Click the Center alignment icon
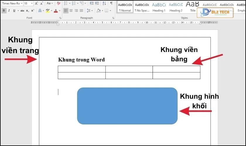This screenshot has width=246, height=146. click(x=71, y=11)
